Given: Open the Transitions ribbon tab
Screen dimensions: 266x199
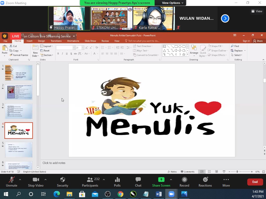Looking at the screenshot, I should click(x=56, y=41).
